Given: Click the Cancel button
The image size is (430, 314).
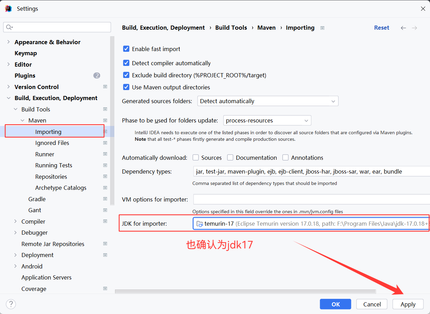Looking at the screenshot, I should pyautogui.click(x=372, y=304).
